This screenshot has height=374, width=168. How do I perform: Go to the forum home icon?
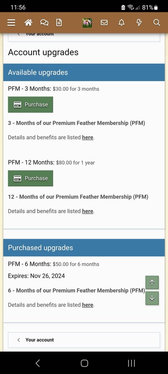pos(28,23)
